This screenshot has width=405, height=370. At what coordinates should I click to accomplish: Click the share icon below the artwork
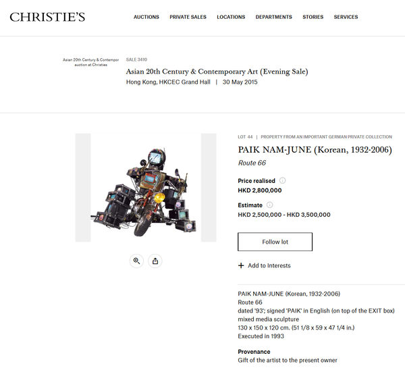(x=155, y=261)
